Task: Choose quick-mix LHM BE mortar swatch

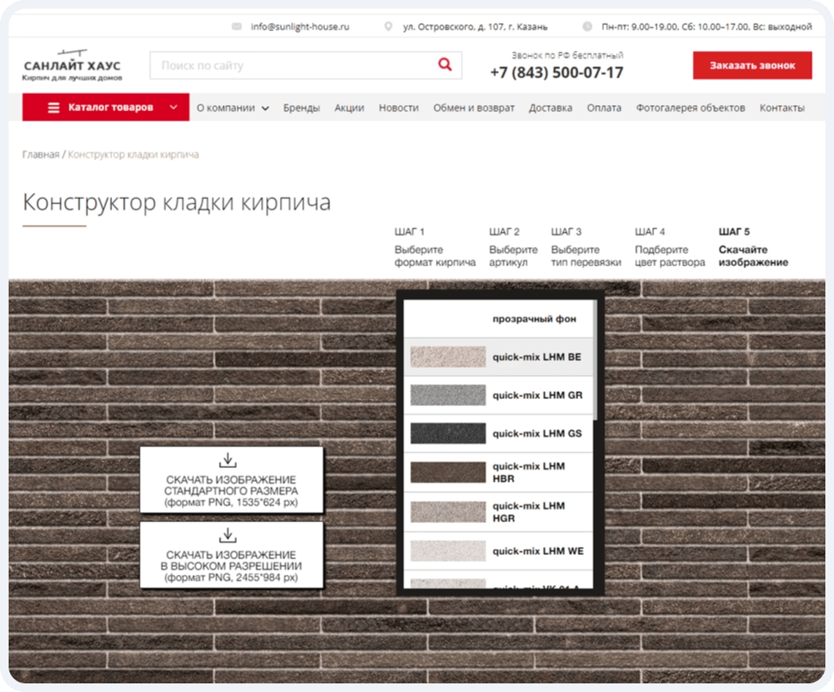Action: [x=498, y=357]
